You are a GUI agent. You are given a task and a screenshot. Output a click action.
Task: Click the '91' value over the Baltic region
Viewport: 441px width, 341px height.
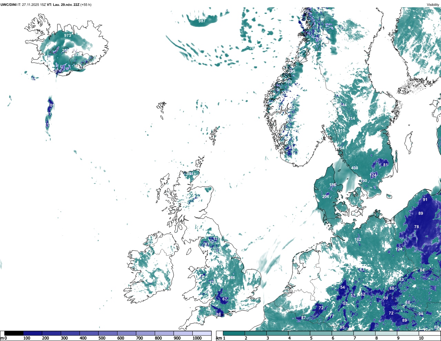[425, 200]
